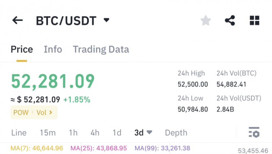The image size is (272, 154).
Task: Tap the back arrow icon
Action: tap(17, 20)
